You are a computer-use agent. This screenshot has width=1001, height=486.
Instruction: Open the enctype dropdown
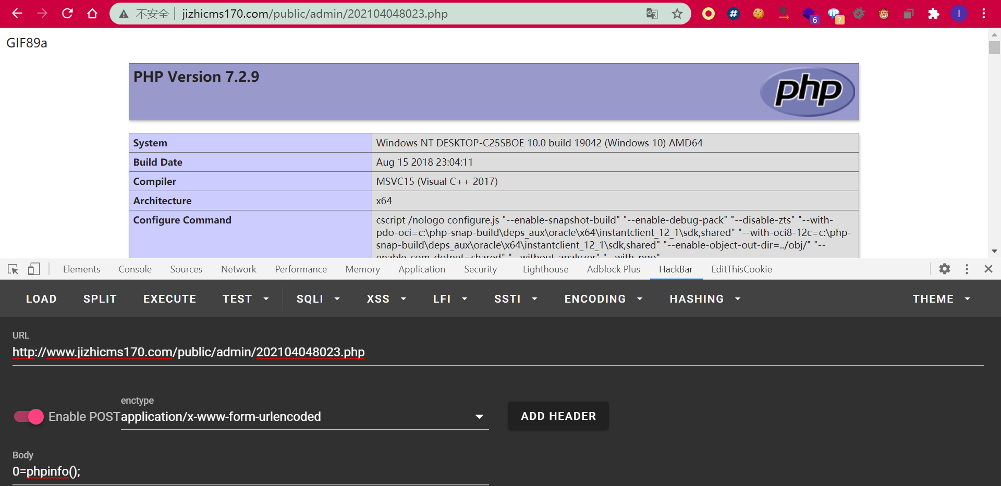click(x=479, y=417)
